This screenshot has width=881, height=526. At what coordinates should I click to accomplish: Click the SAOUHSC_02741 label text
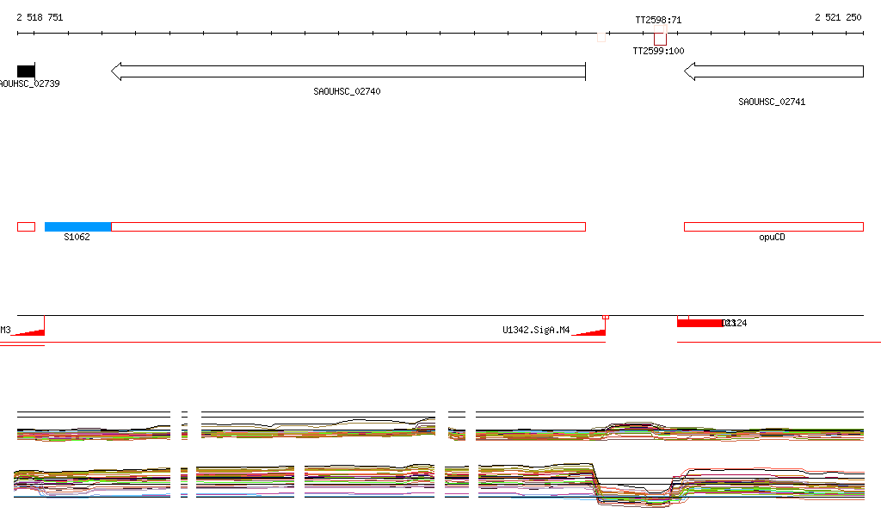coord(772,102)
